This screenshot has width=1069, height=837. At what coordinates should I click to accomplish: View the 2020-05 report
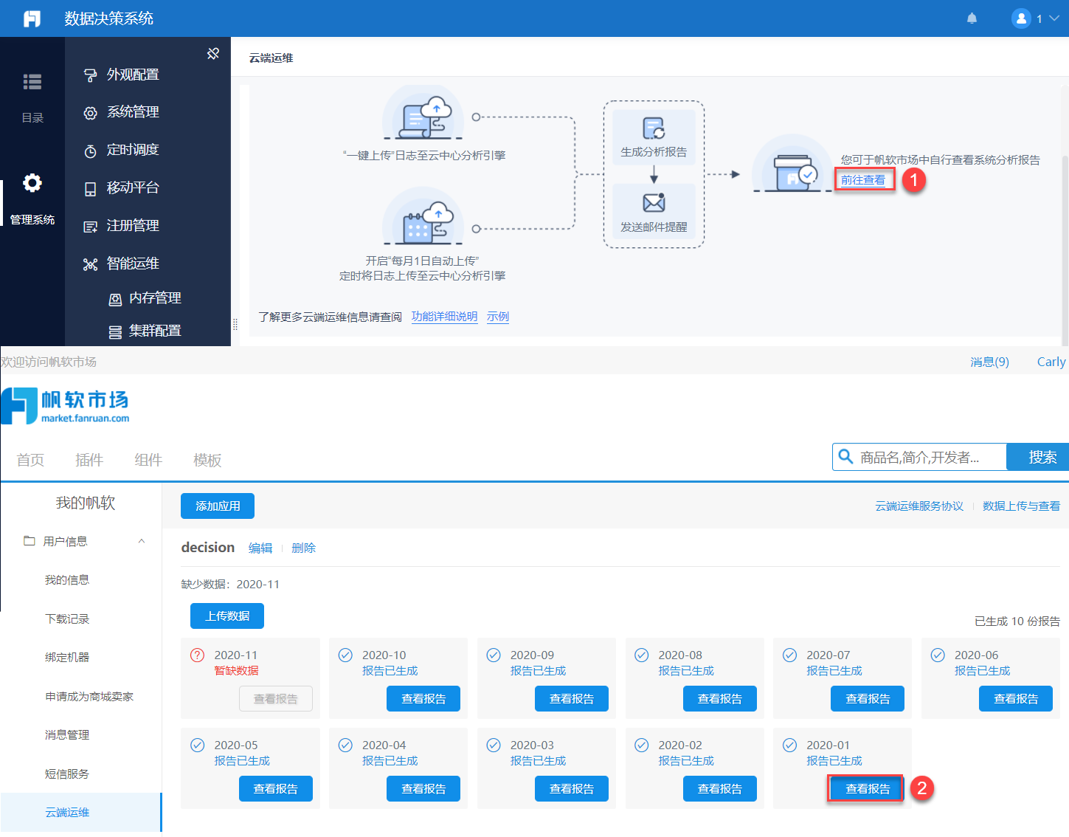coord(276,789)
